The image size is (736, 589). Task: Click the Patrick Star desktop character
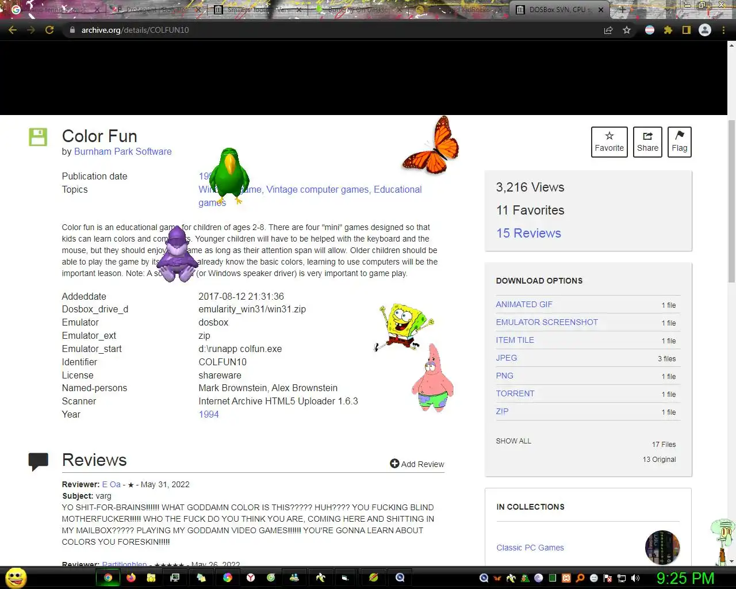click(433, 378)
